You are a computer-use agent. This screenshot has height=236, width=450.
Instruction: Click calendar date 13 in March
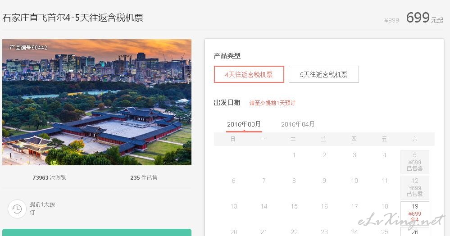(234, 206)
